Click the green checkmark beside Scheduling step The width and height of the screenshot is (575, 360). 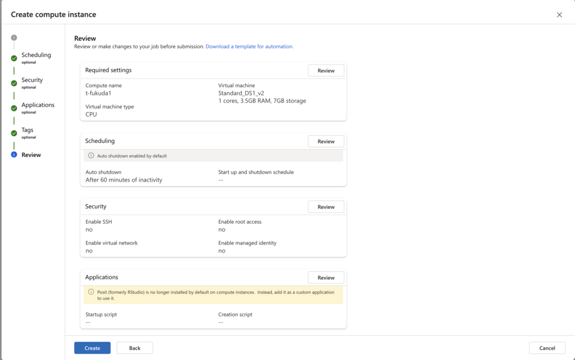point(14,58)
